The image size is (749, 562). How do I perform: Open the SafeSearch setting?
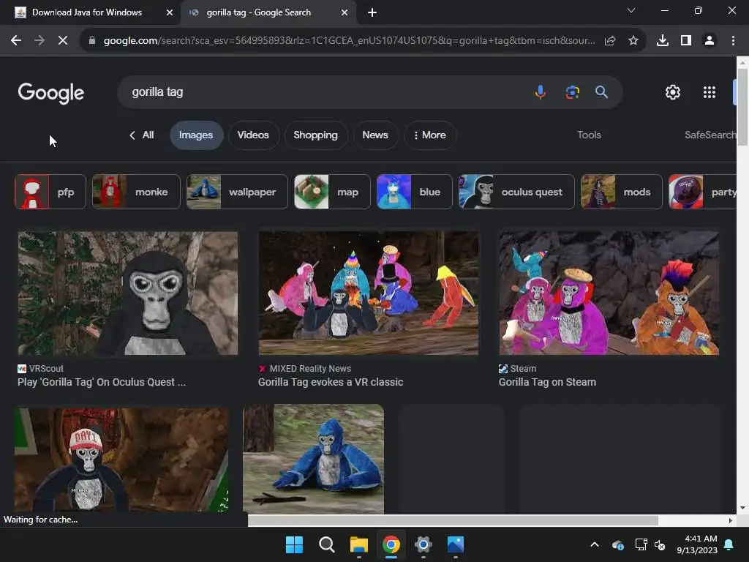click(710, 135)
